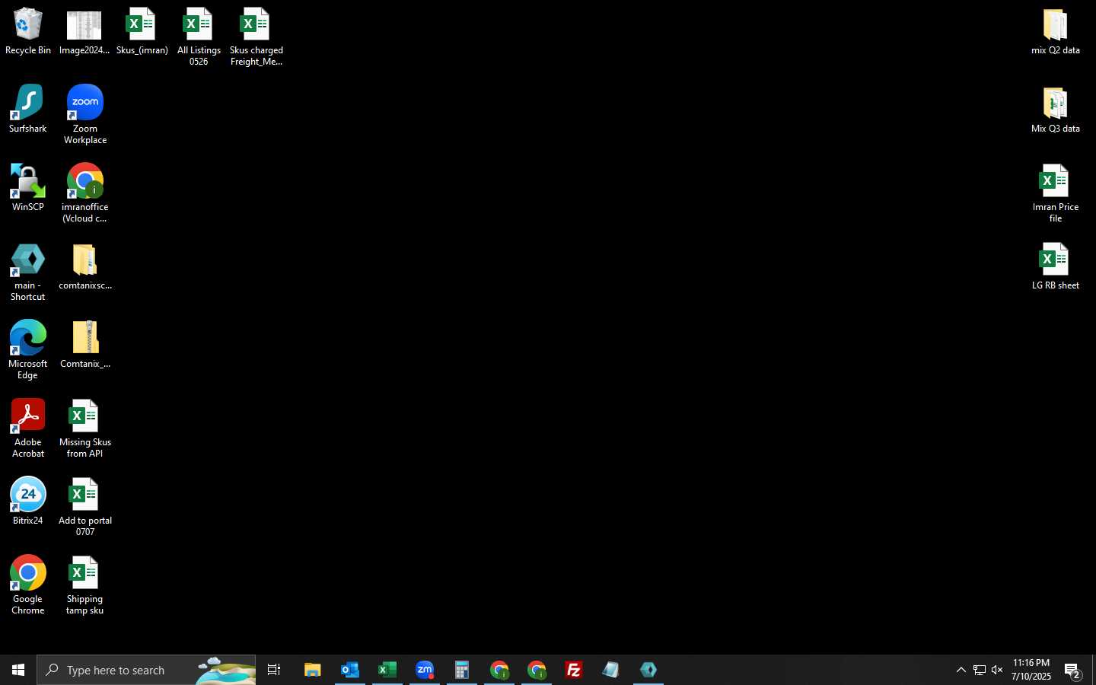1096x685 pixels.
Task: Select Skus charged Freight Excel file
Action: (x=256, y=37)
